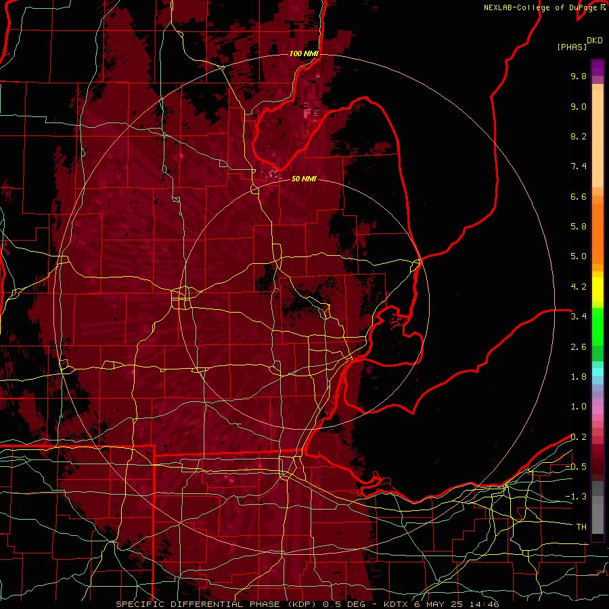
Task: Click the 0.5 DEG elevation text
Action: (x=344, y=604)
